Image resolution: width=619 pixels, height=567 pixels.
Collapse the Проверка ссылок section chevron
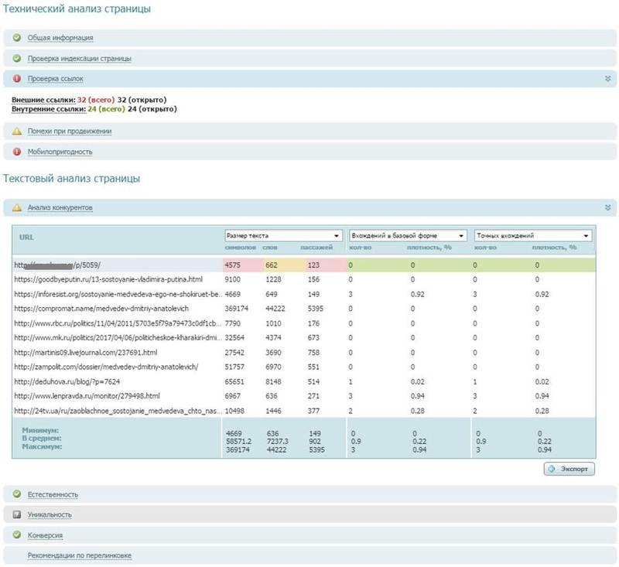click(x=608, y=78)
